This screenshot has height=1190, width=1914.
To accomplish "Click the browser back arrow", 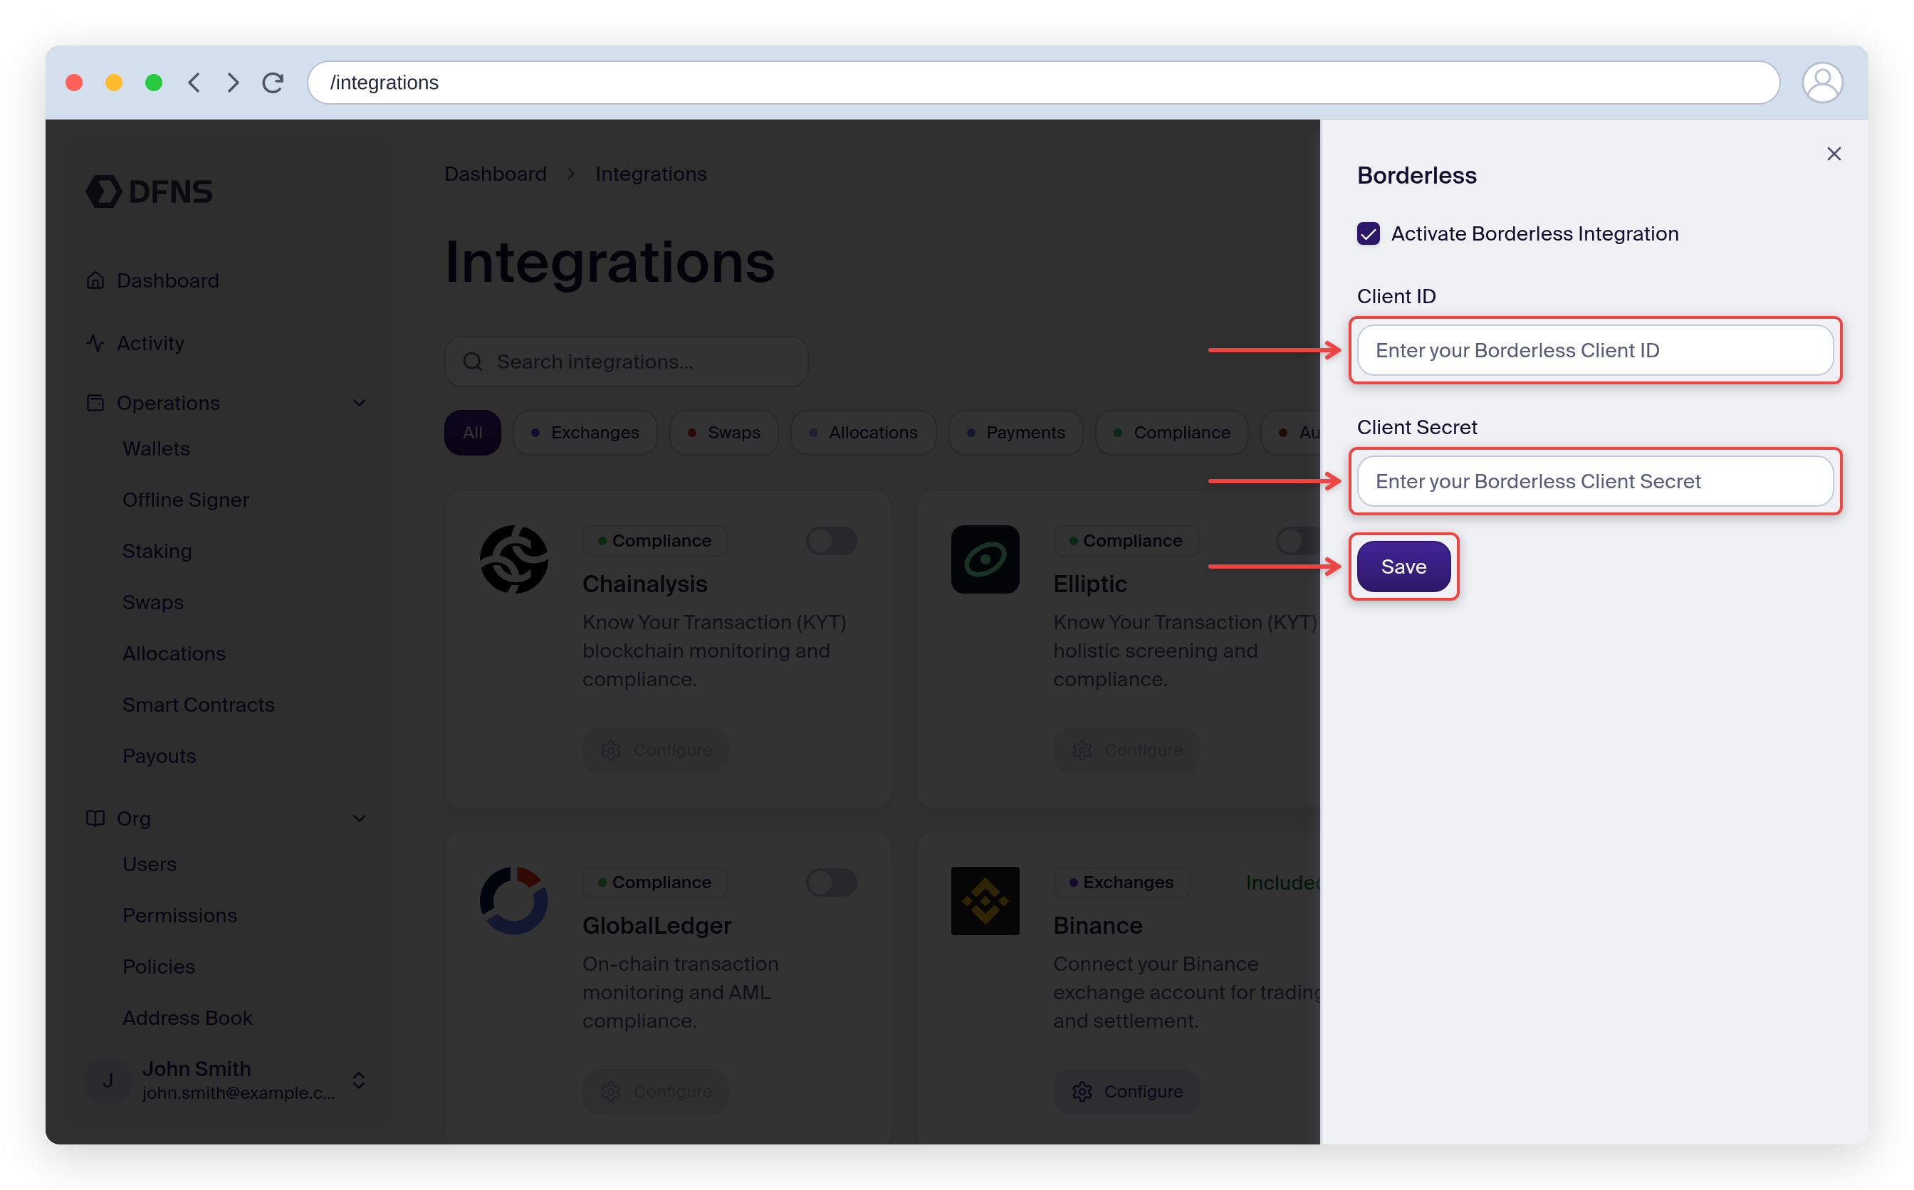I will tap(194, 83).
